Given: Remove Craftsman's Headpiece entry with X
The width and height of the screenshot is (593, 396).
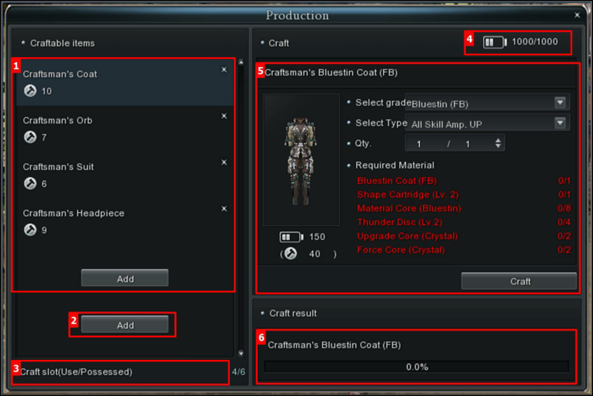Looking at the screenshot, I should coord(224,209).
